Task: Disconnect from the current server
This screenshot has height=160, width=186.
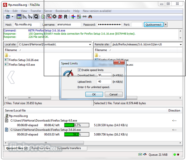Action: coord(60,17)
